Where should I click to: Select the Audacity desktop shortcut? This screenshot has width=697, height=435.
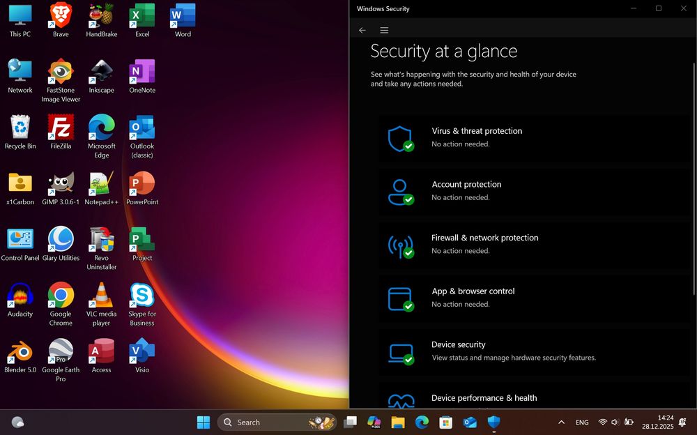(x=20, y=300)
